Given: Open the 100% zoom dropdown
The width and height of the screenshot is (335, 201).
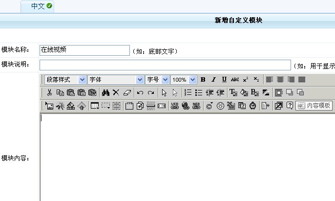Looking at the screenshot, I should click(x=184, y=80).
